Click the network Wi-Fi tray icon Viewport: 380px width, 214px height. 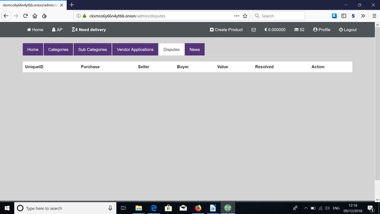point(321,208)
